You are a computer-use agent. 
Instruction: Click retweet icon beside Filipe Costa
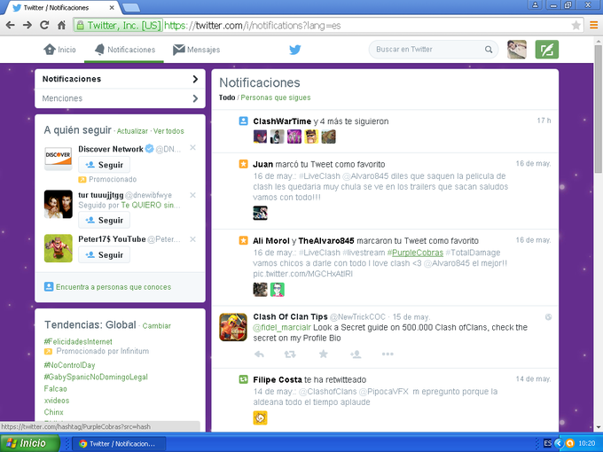(x=244, y=379)
